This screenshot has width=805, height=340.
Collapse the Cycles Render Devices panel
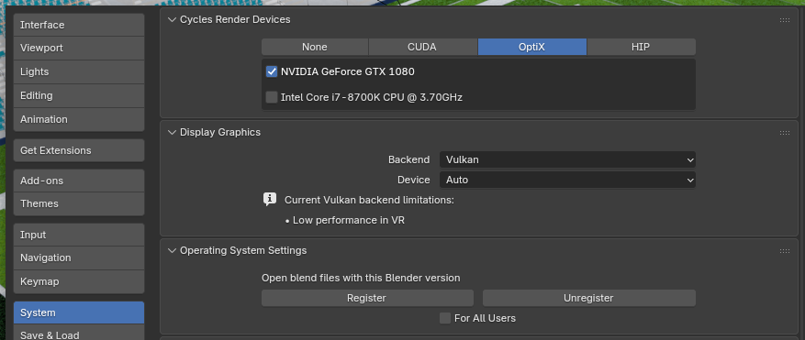(x=172, y=19)
